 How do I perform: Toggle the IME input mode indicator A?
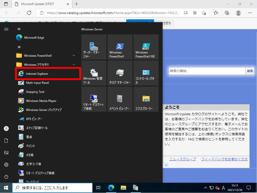pos(223,188)
